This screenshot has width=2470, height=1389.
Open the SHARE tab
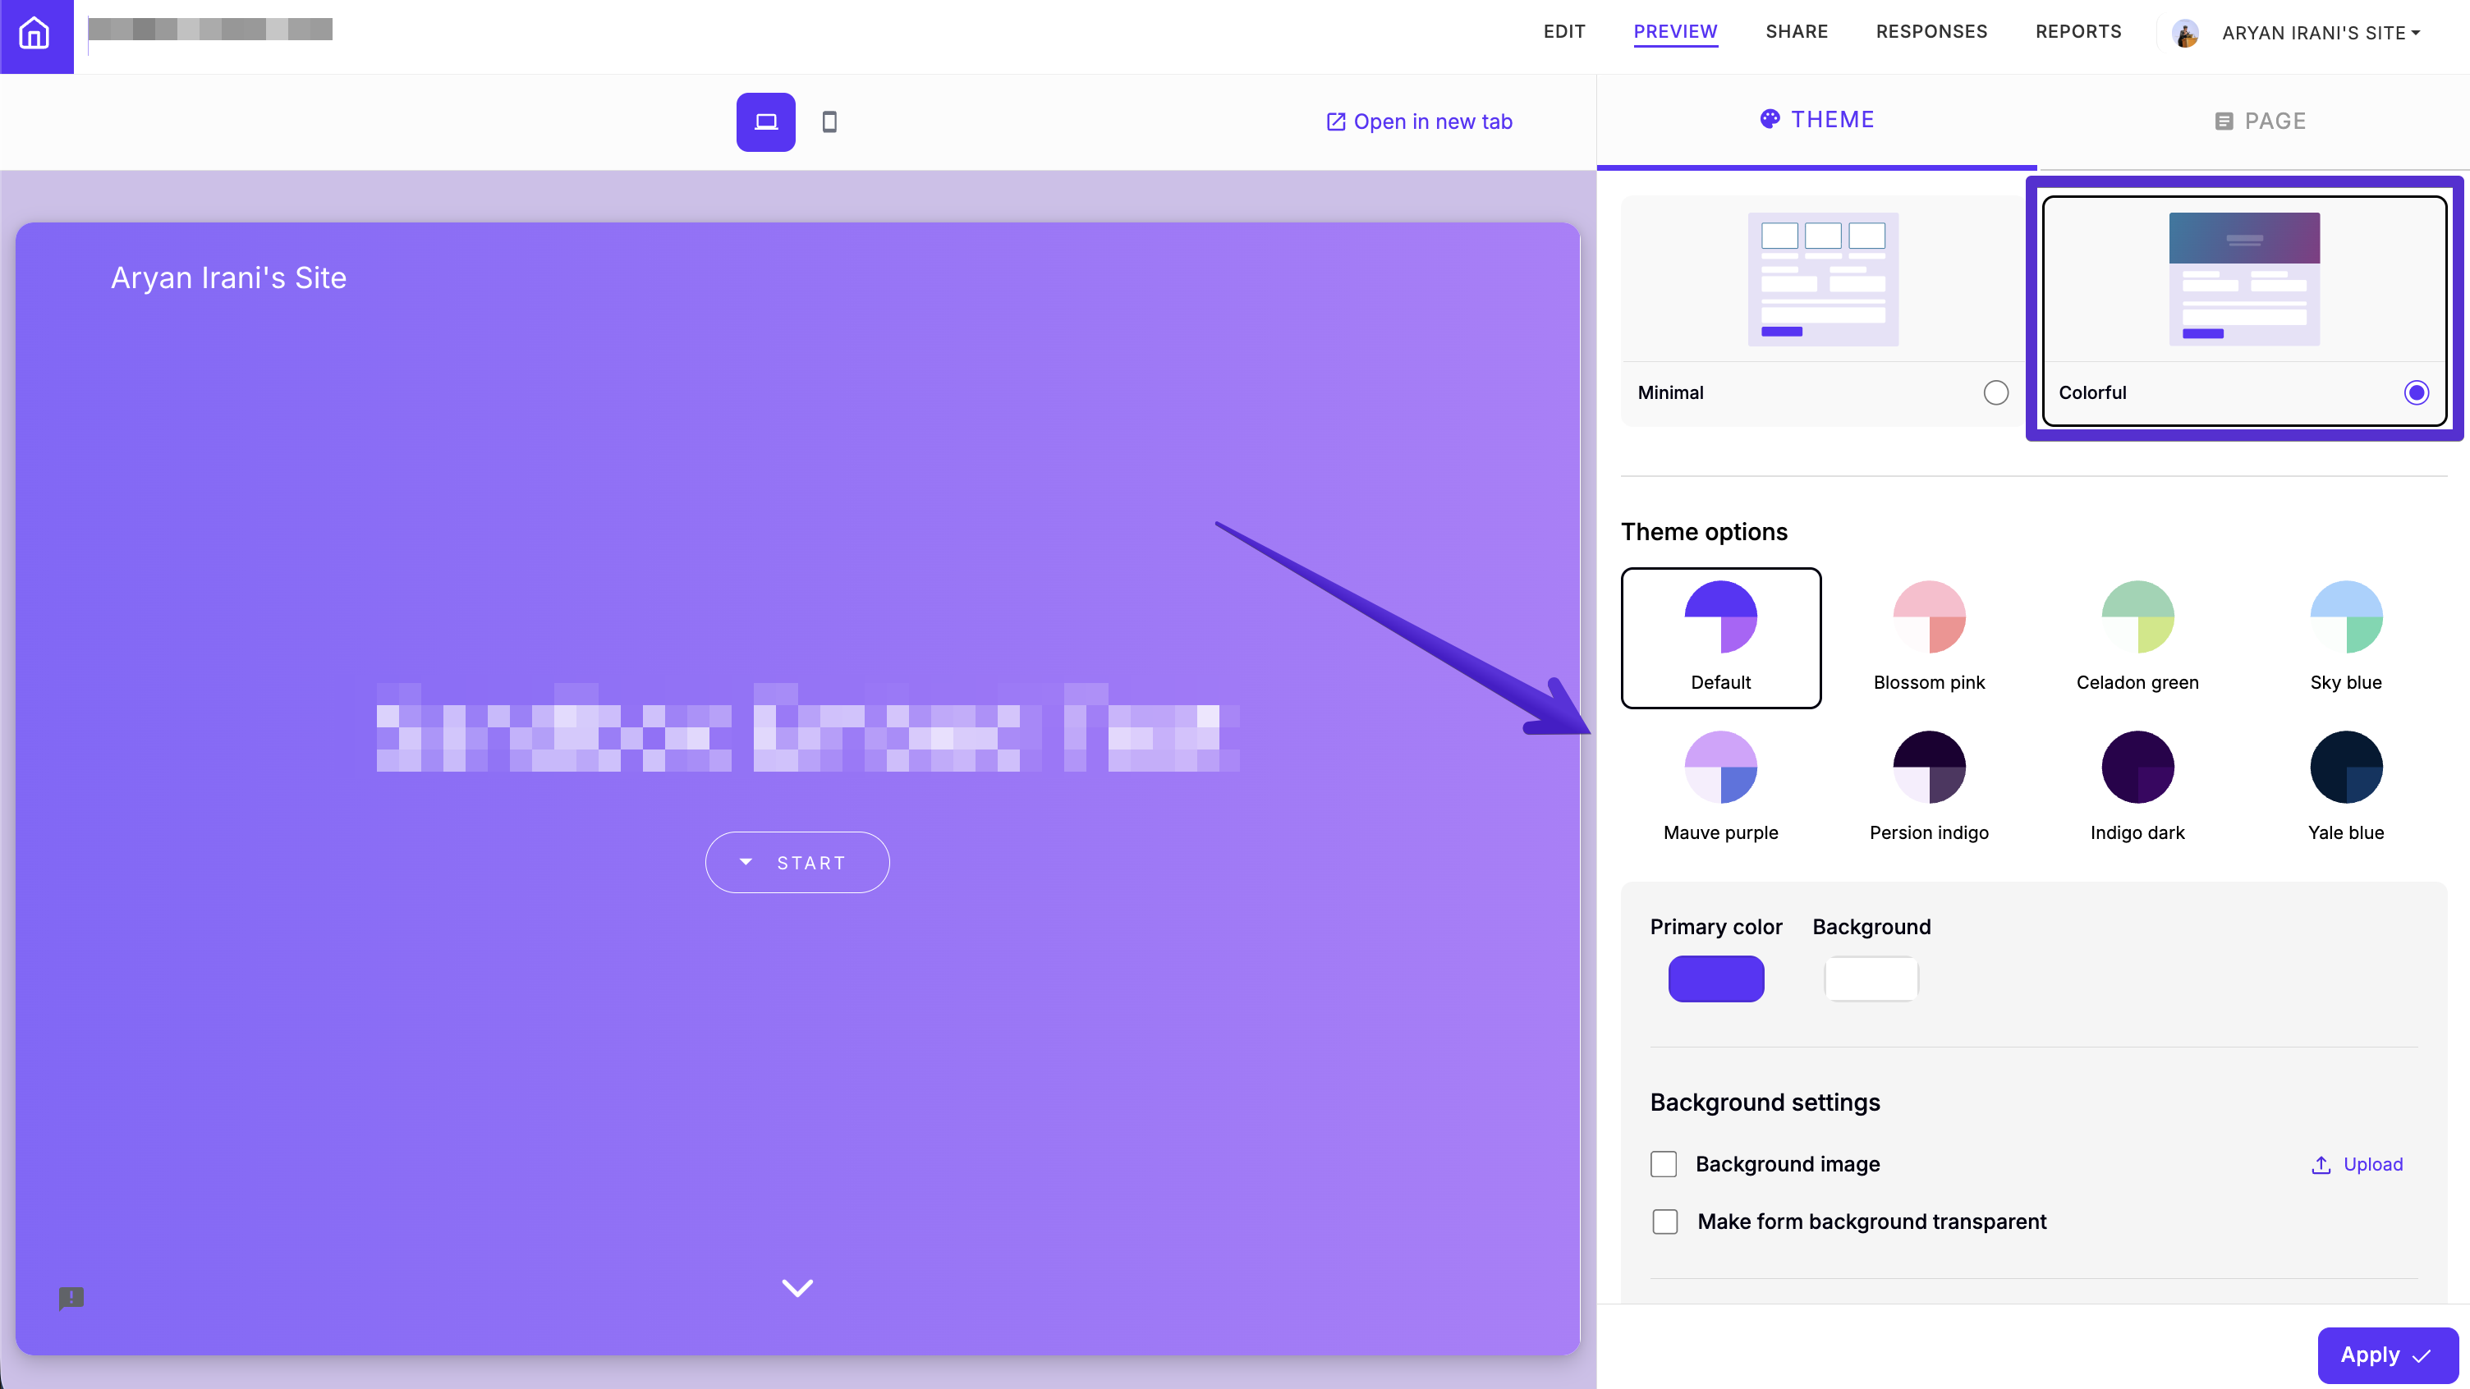point(1796,32)
